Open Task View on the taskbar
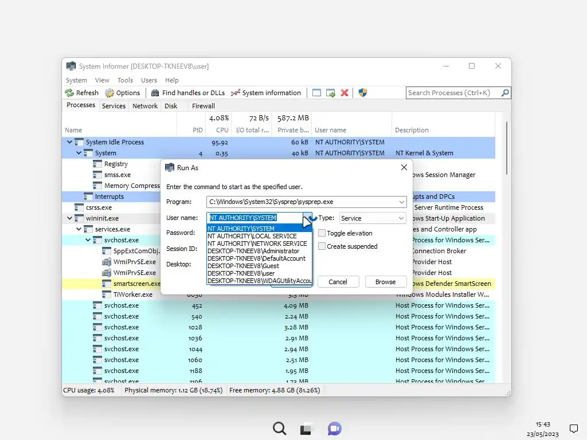587x440 pixels. (x=306, y=429)
